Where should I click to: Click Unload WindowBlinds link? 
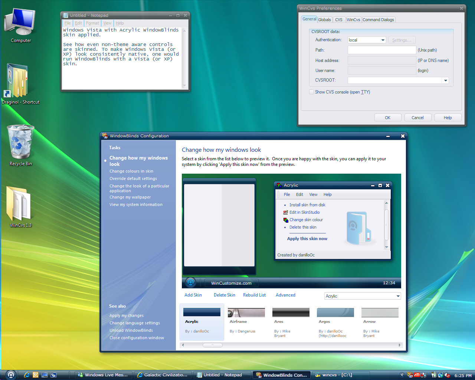pyautogui.click(x=131, y=330)
